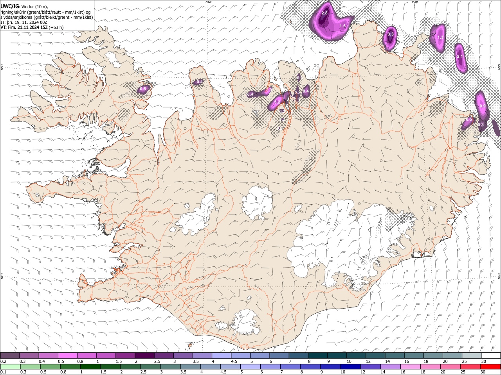Select the 'IT: þri. 19. 11. 2024 00Z' line
Image resolution: width=501 pixels, height=375 pixels.
[24, 22]
